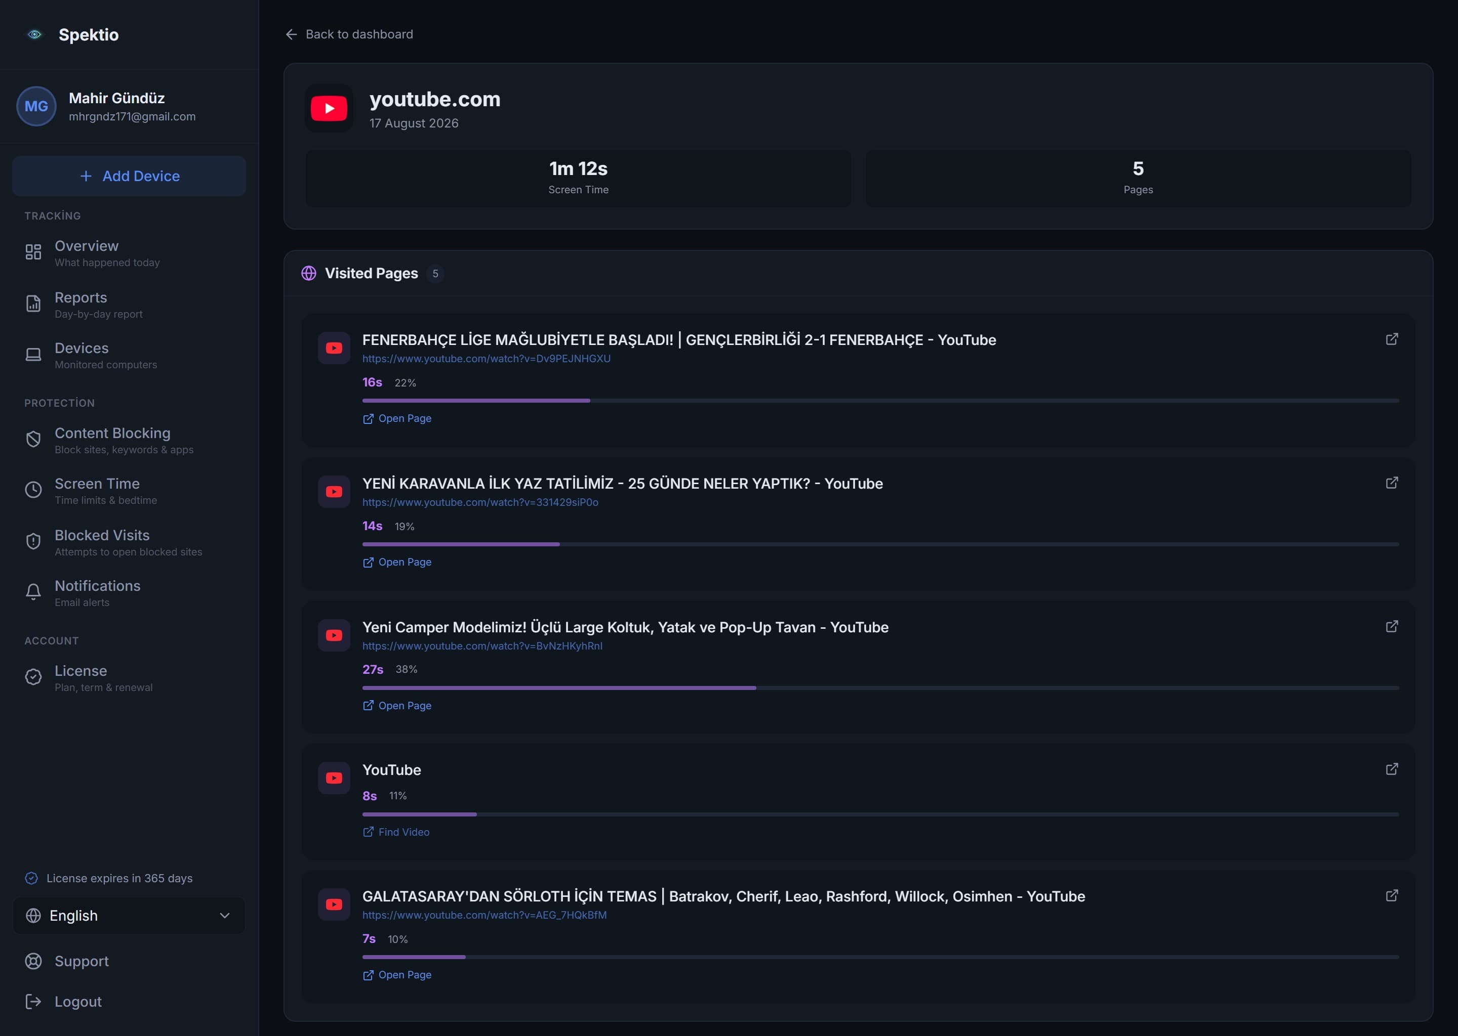
Task: Click the Visited Pages count badge
Action: (x=435, y=274)
